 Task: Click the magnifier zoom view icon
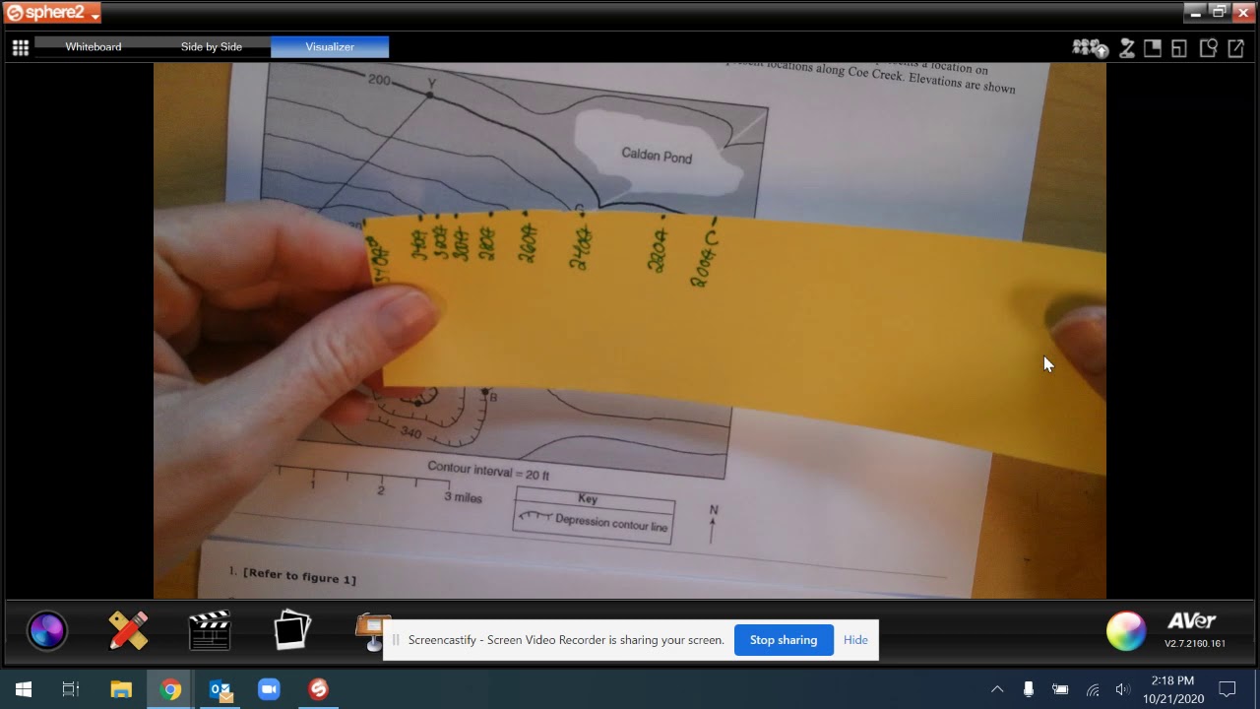coord(1209,47)
